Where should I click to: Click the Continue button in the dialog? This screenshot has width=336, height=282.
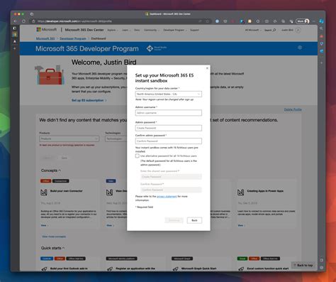point(174,220)
